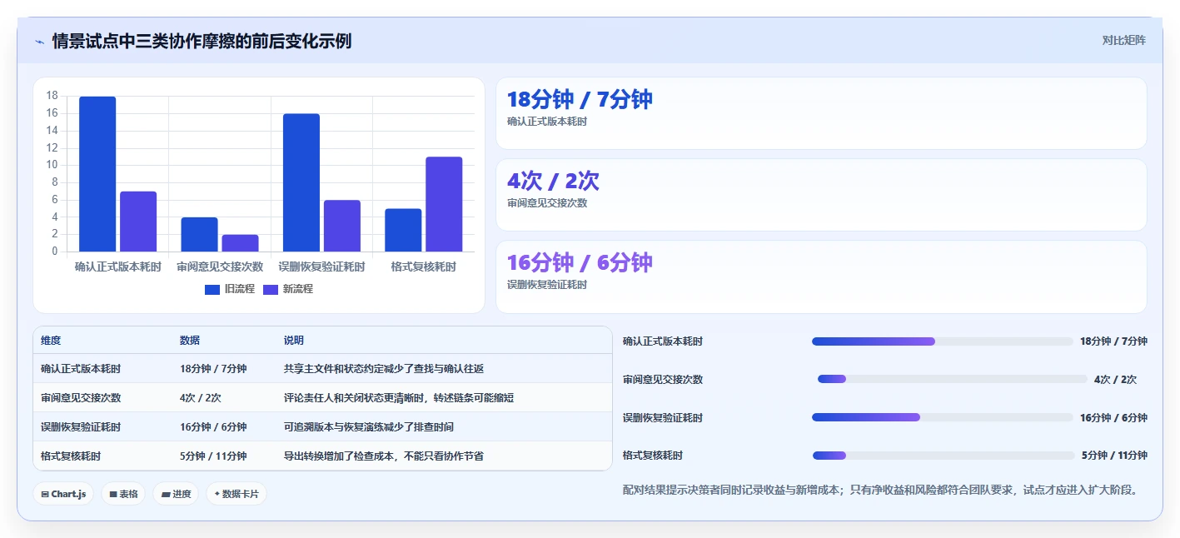The height and width of the screenshot is (538, 1180).
Task: Select the 数据卡片 tag
Action: (x=236, y=494)
